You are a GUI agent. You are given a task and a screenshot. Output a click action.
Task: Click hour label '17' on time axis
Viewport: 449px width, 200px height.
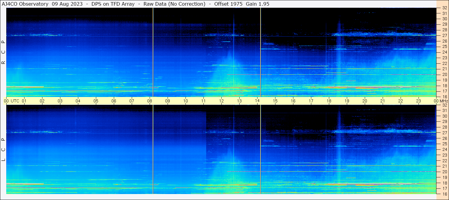pyautogui.click(x=311, y=101)
